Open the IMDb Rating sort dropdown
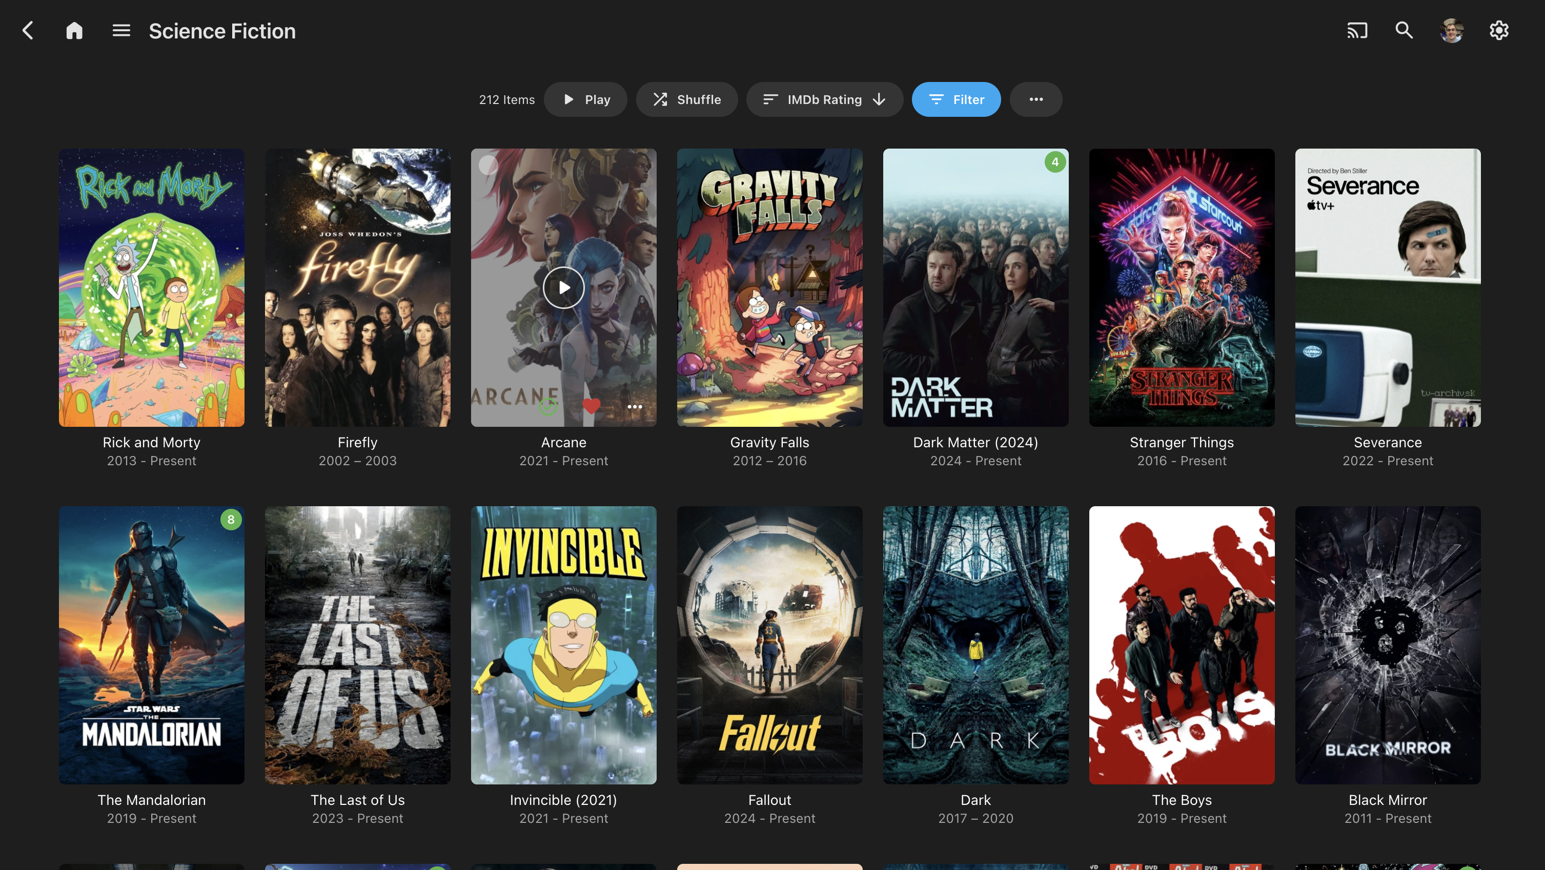 tap(824, 99)
